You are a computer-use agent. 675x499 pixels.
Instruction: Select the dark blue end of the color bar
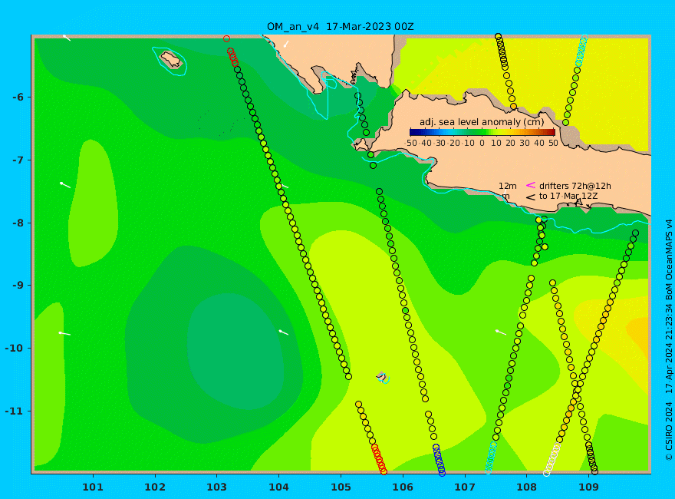point(413,132)
